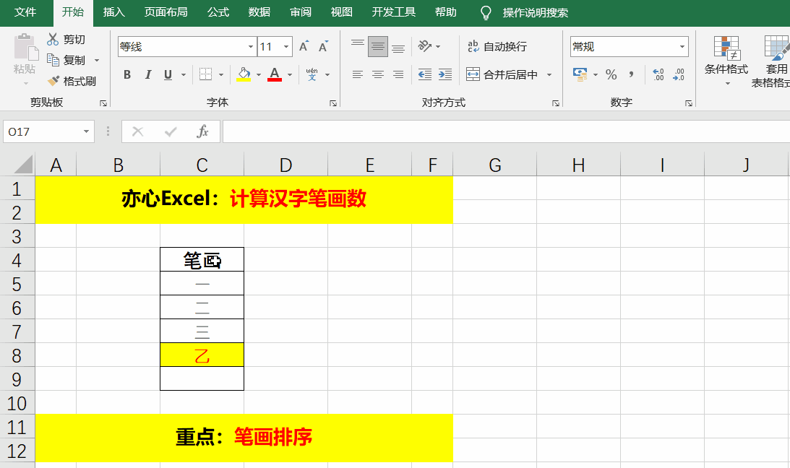
Task: Open the font size dropdown
Action: point(286,47)
